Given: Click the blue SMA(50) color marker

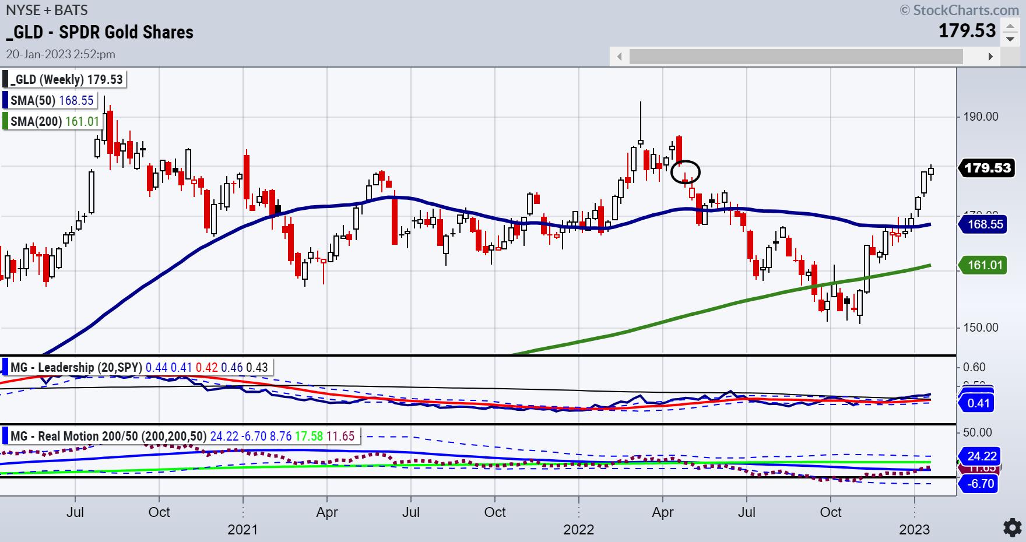Looking at the screenshot, I should click(x=5, y=100).
